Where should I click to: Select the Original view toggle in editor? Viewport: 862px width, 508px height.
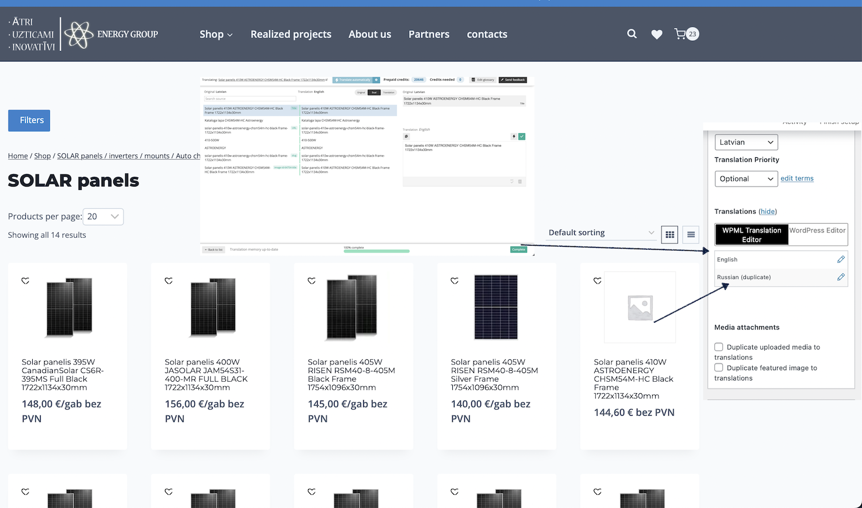pos(361,92)
